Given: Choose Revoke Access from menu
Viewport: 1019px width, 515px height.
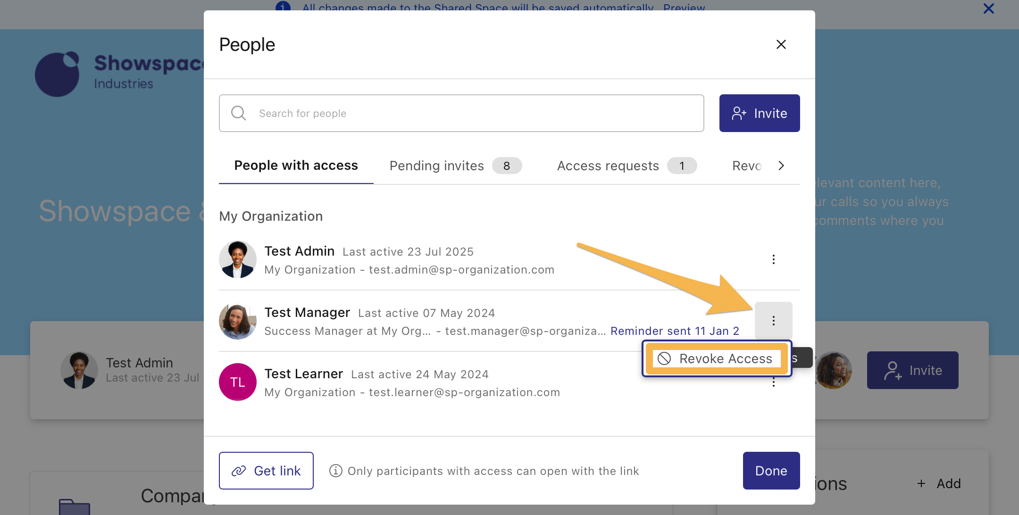Looking at the screenshot, I should [716, 358].
